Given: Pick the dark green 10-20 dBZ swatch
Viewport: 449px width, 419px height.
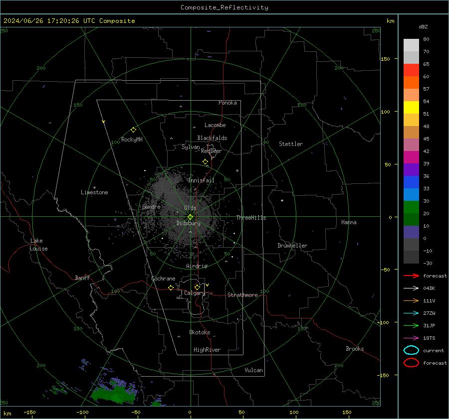Looking at the screenshot, I should [x=411, y=220].
